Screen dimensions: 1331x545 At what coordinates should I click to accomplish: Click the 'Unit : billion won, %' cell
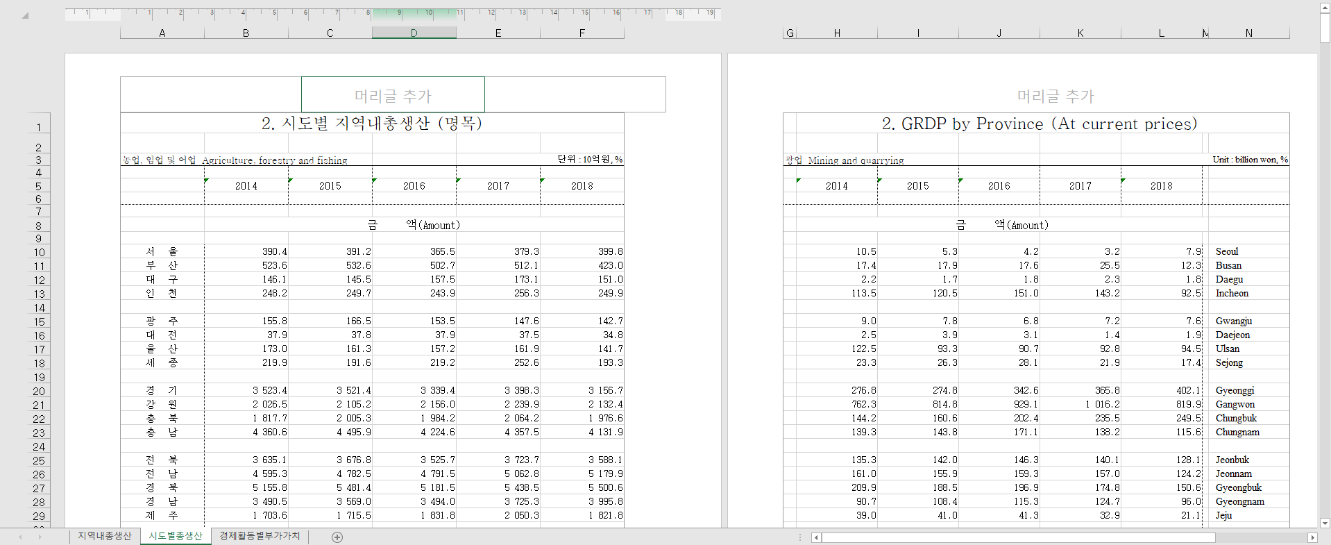[x=1251, y=159]
